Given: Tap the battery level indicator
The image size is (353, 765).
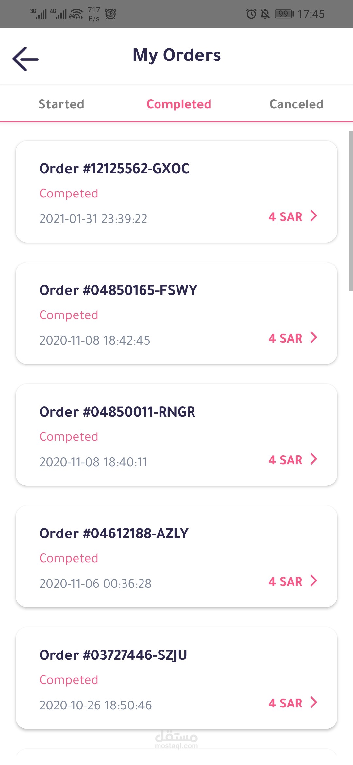Looking at the screenshot, I should pos(284,14).
